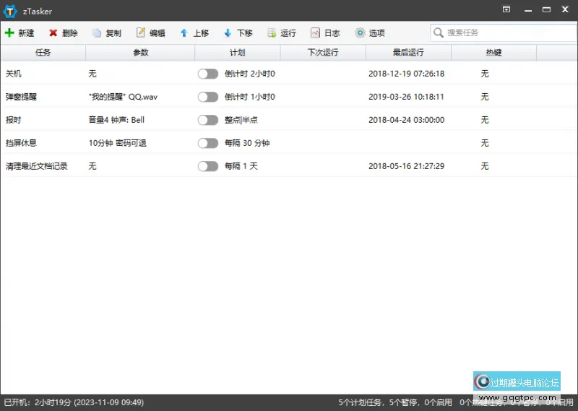This screenshot has height=411, width=578.
Task: Sort by 计划 column header
Action: [x=238, y=53]
